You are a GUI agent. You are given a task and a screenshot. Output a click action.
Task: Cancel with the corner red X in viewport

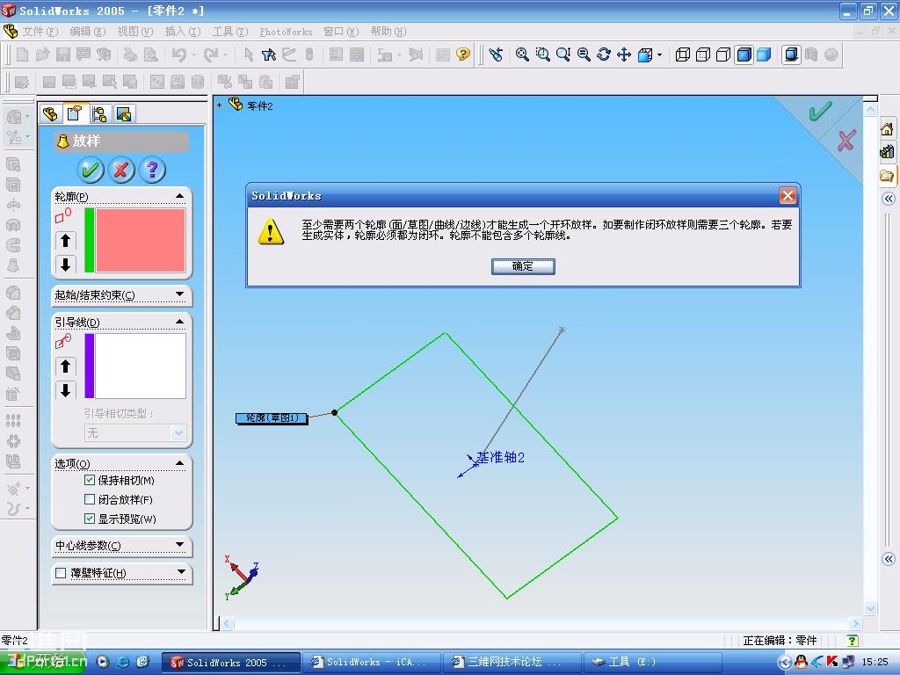[846, 141]
